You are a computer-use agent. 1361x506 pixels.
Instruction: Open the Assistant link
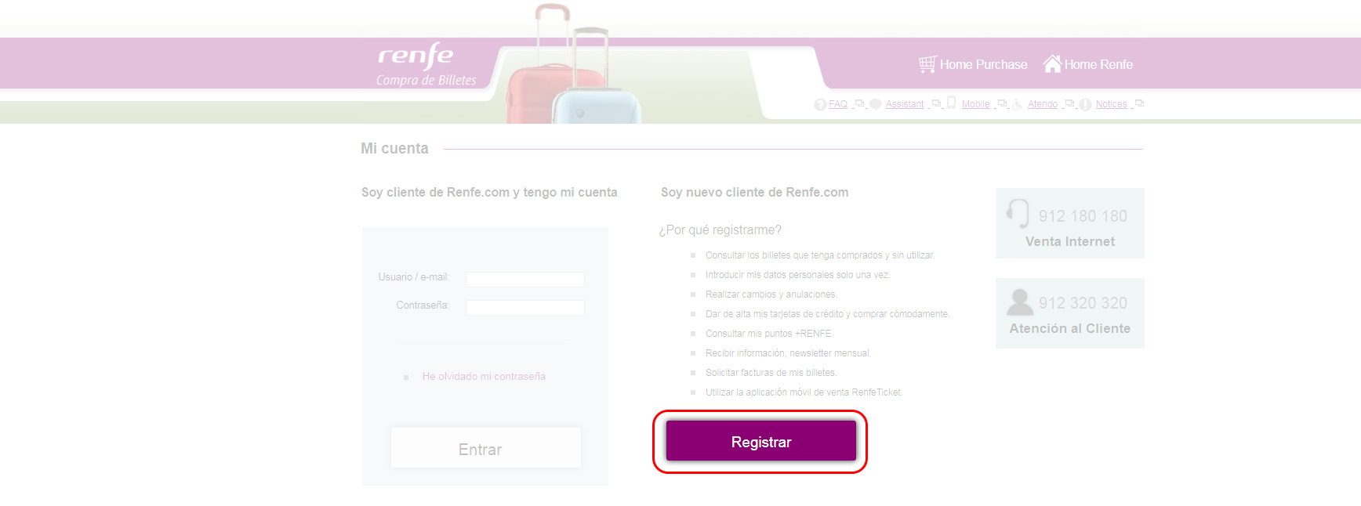tap(905, 104)
